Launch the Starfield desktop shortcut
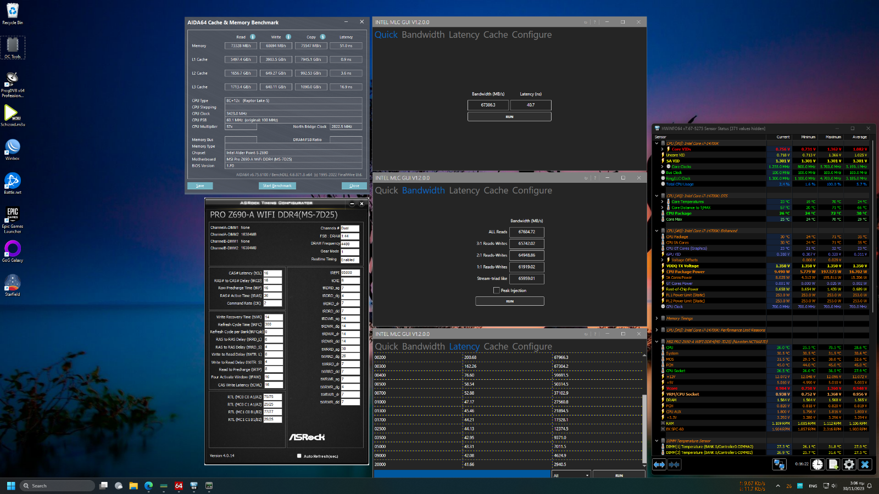The height and width of the screenshot is (494, 879). pos(12,285)
